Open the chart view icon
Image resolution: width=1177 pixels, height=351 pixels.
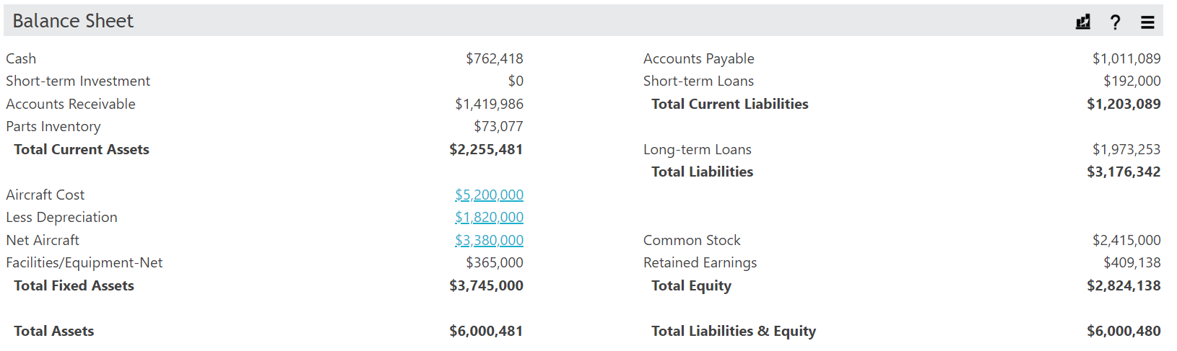pos(1083,22)
